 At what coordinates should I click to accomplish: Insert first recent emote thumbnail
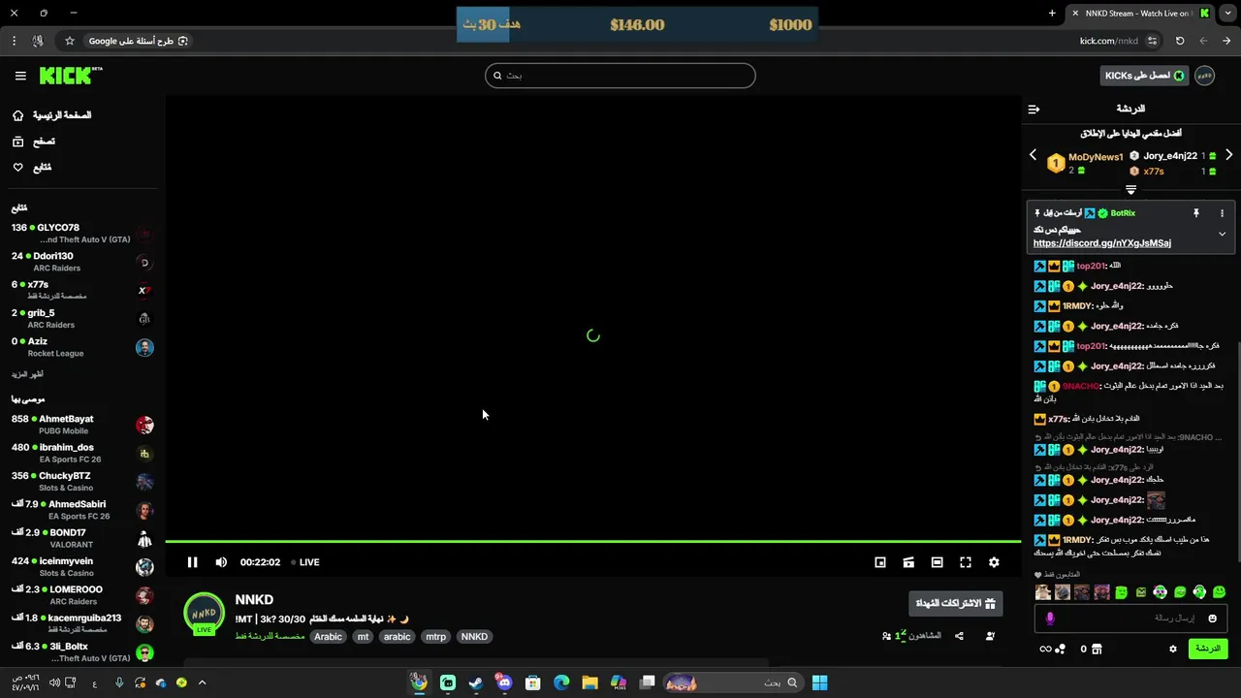click(x=1043, y=592)
